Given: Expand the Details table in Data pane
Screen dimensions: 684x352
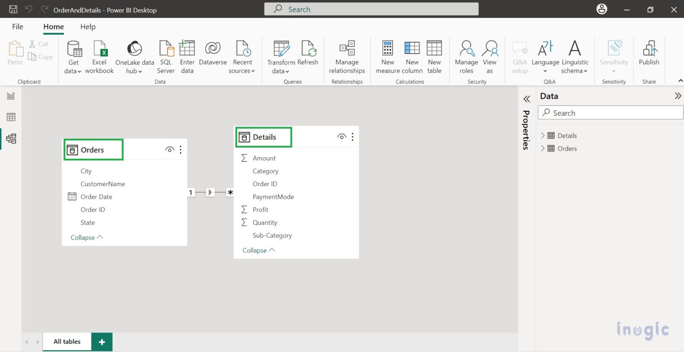Looking at the screenshot, I should (x=542, y=135).
